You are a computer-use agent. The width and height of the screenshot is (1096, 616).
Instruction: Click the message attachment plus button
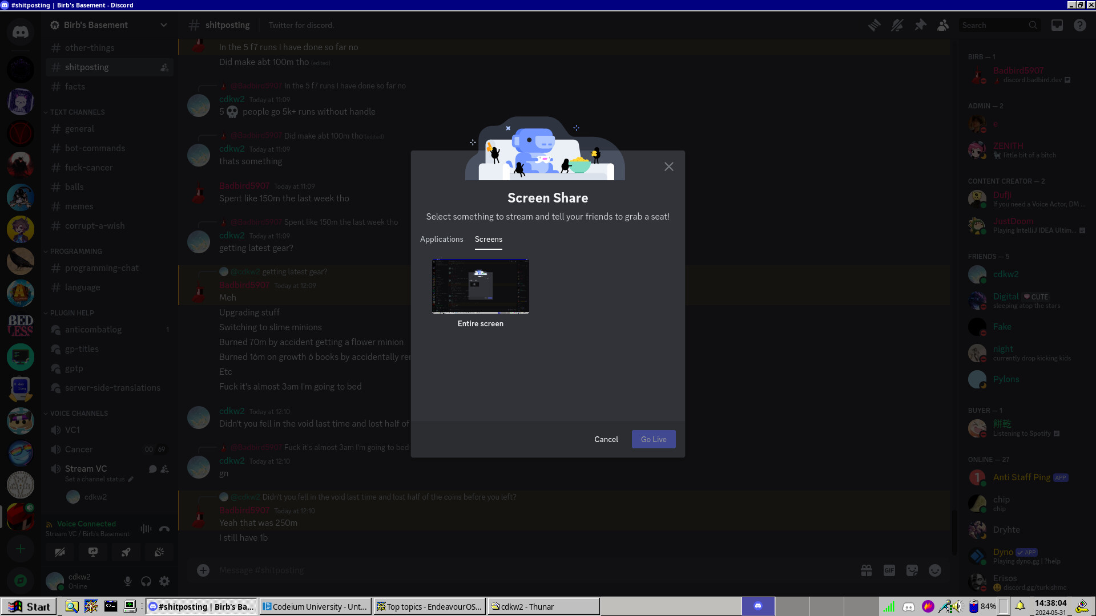pyautogui.click(x=203, y=570)
